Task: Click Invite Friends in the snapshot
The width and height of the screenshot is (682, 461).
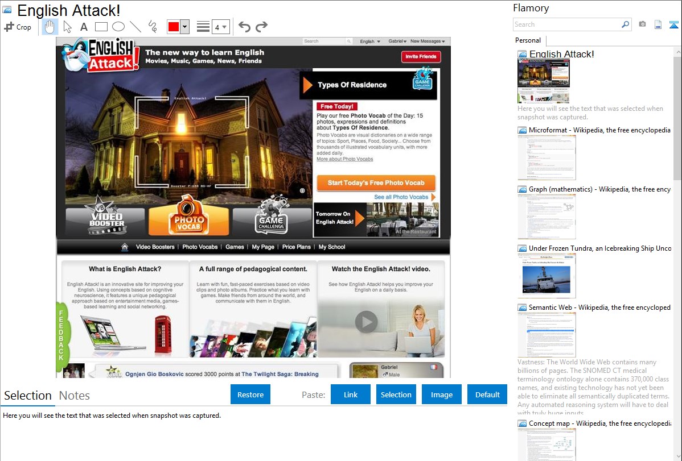Action: pos(421,56)
